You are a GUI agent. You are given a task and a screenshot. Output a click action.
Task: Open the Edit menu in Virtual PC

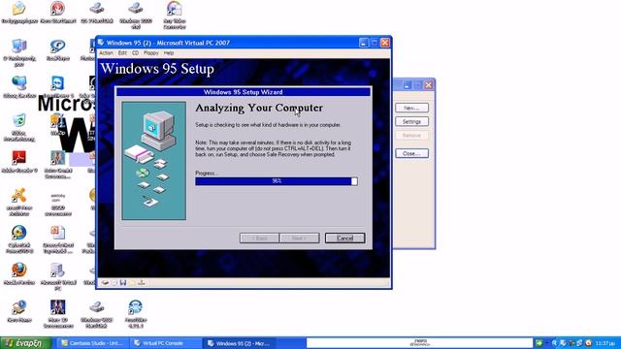click(x=122, y=52)
